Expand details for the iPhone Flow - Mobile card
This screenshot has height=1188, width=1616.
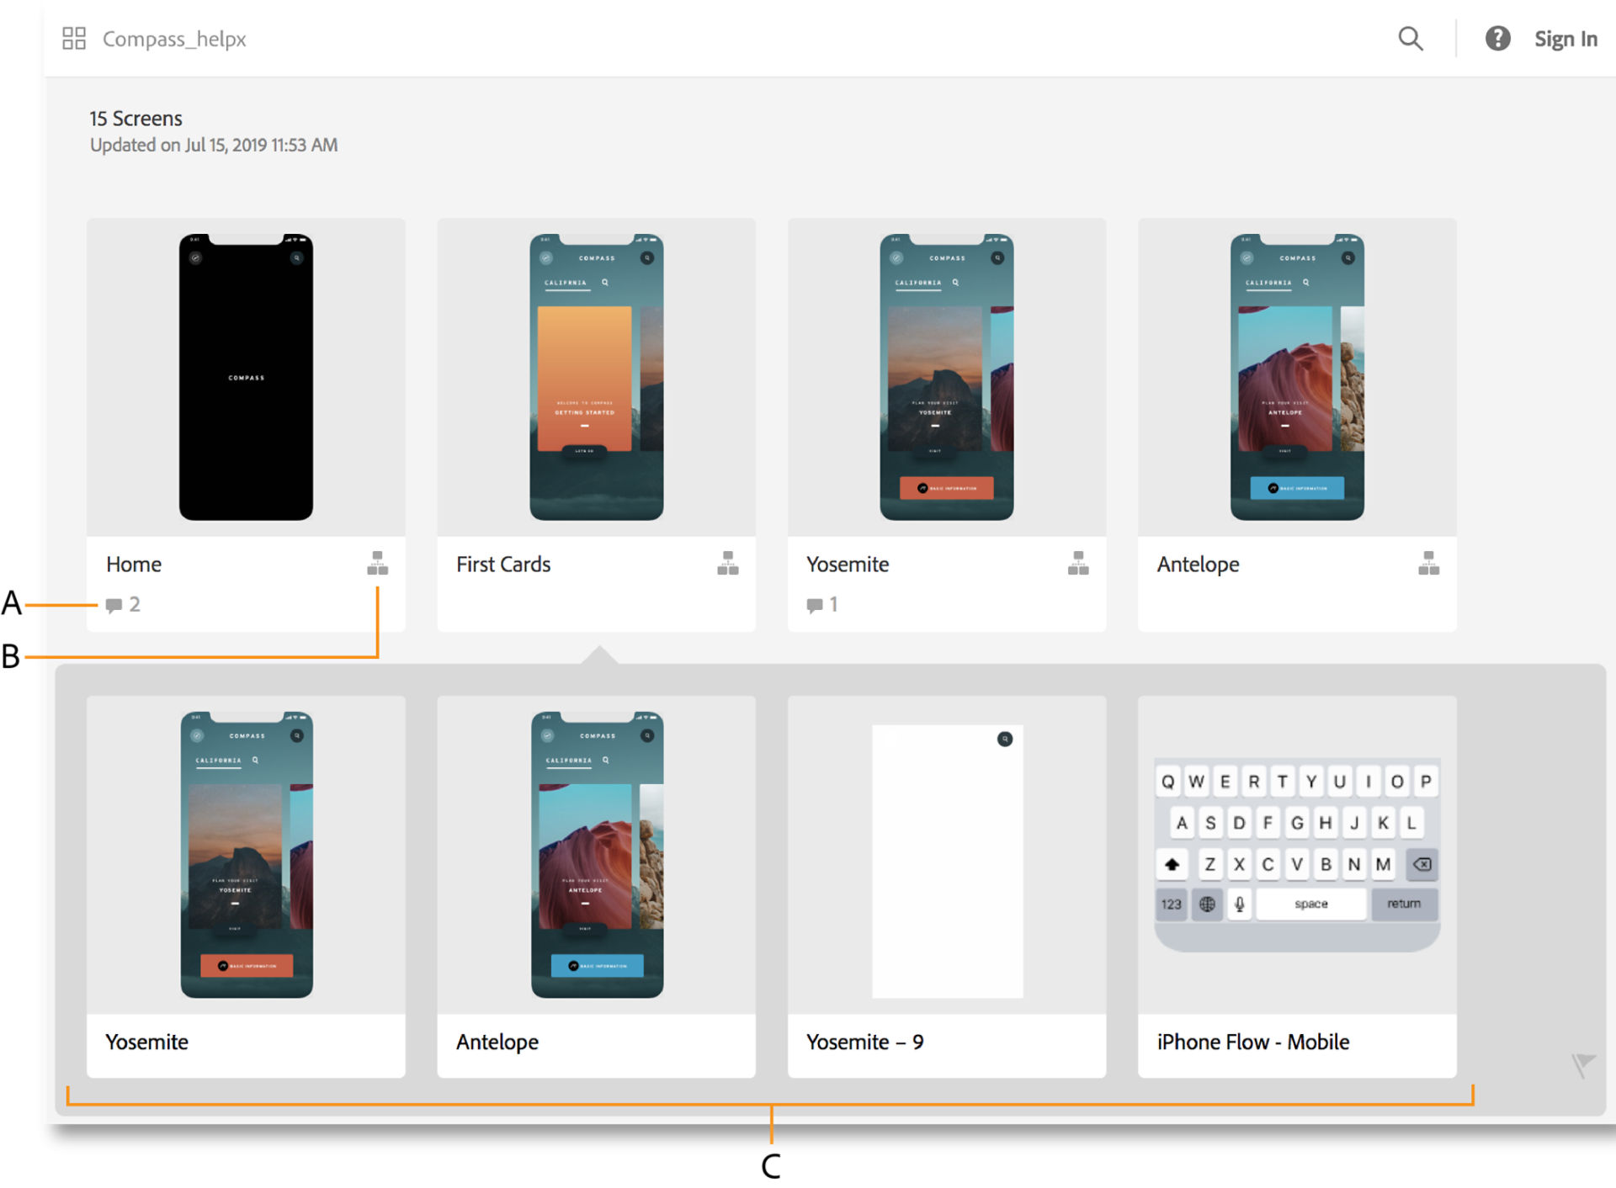1252,1042
